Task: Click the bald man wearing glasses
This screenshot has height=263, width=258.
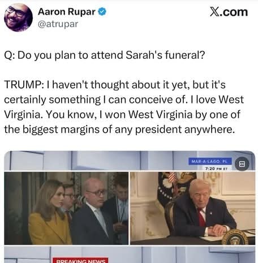Action: click(92, 211)
